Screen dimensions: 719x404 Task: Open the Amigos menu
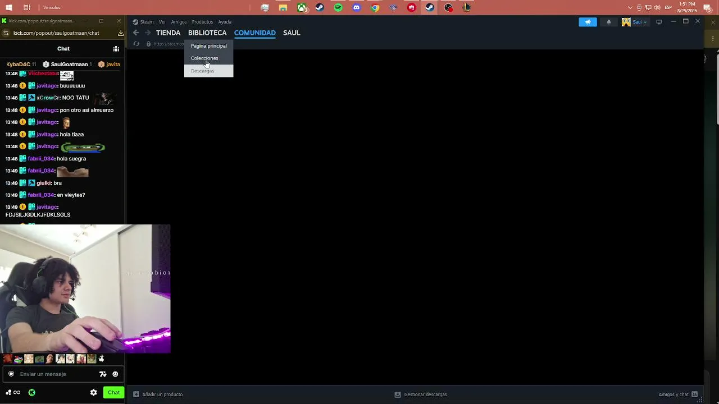(x=179, y=22)
